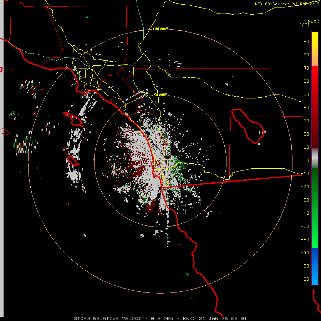Viewport: 321px width, 321px height.
Task: Click the 50 value on velocity scale
Action: (306, 95)
